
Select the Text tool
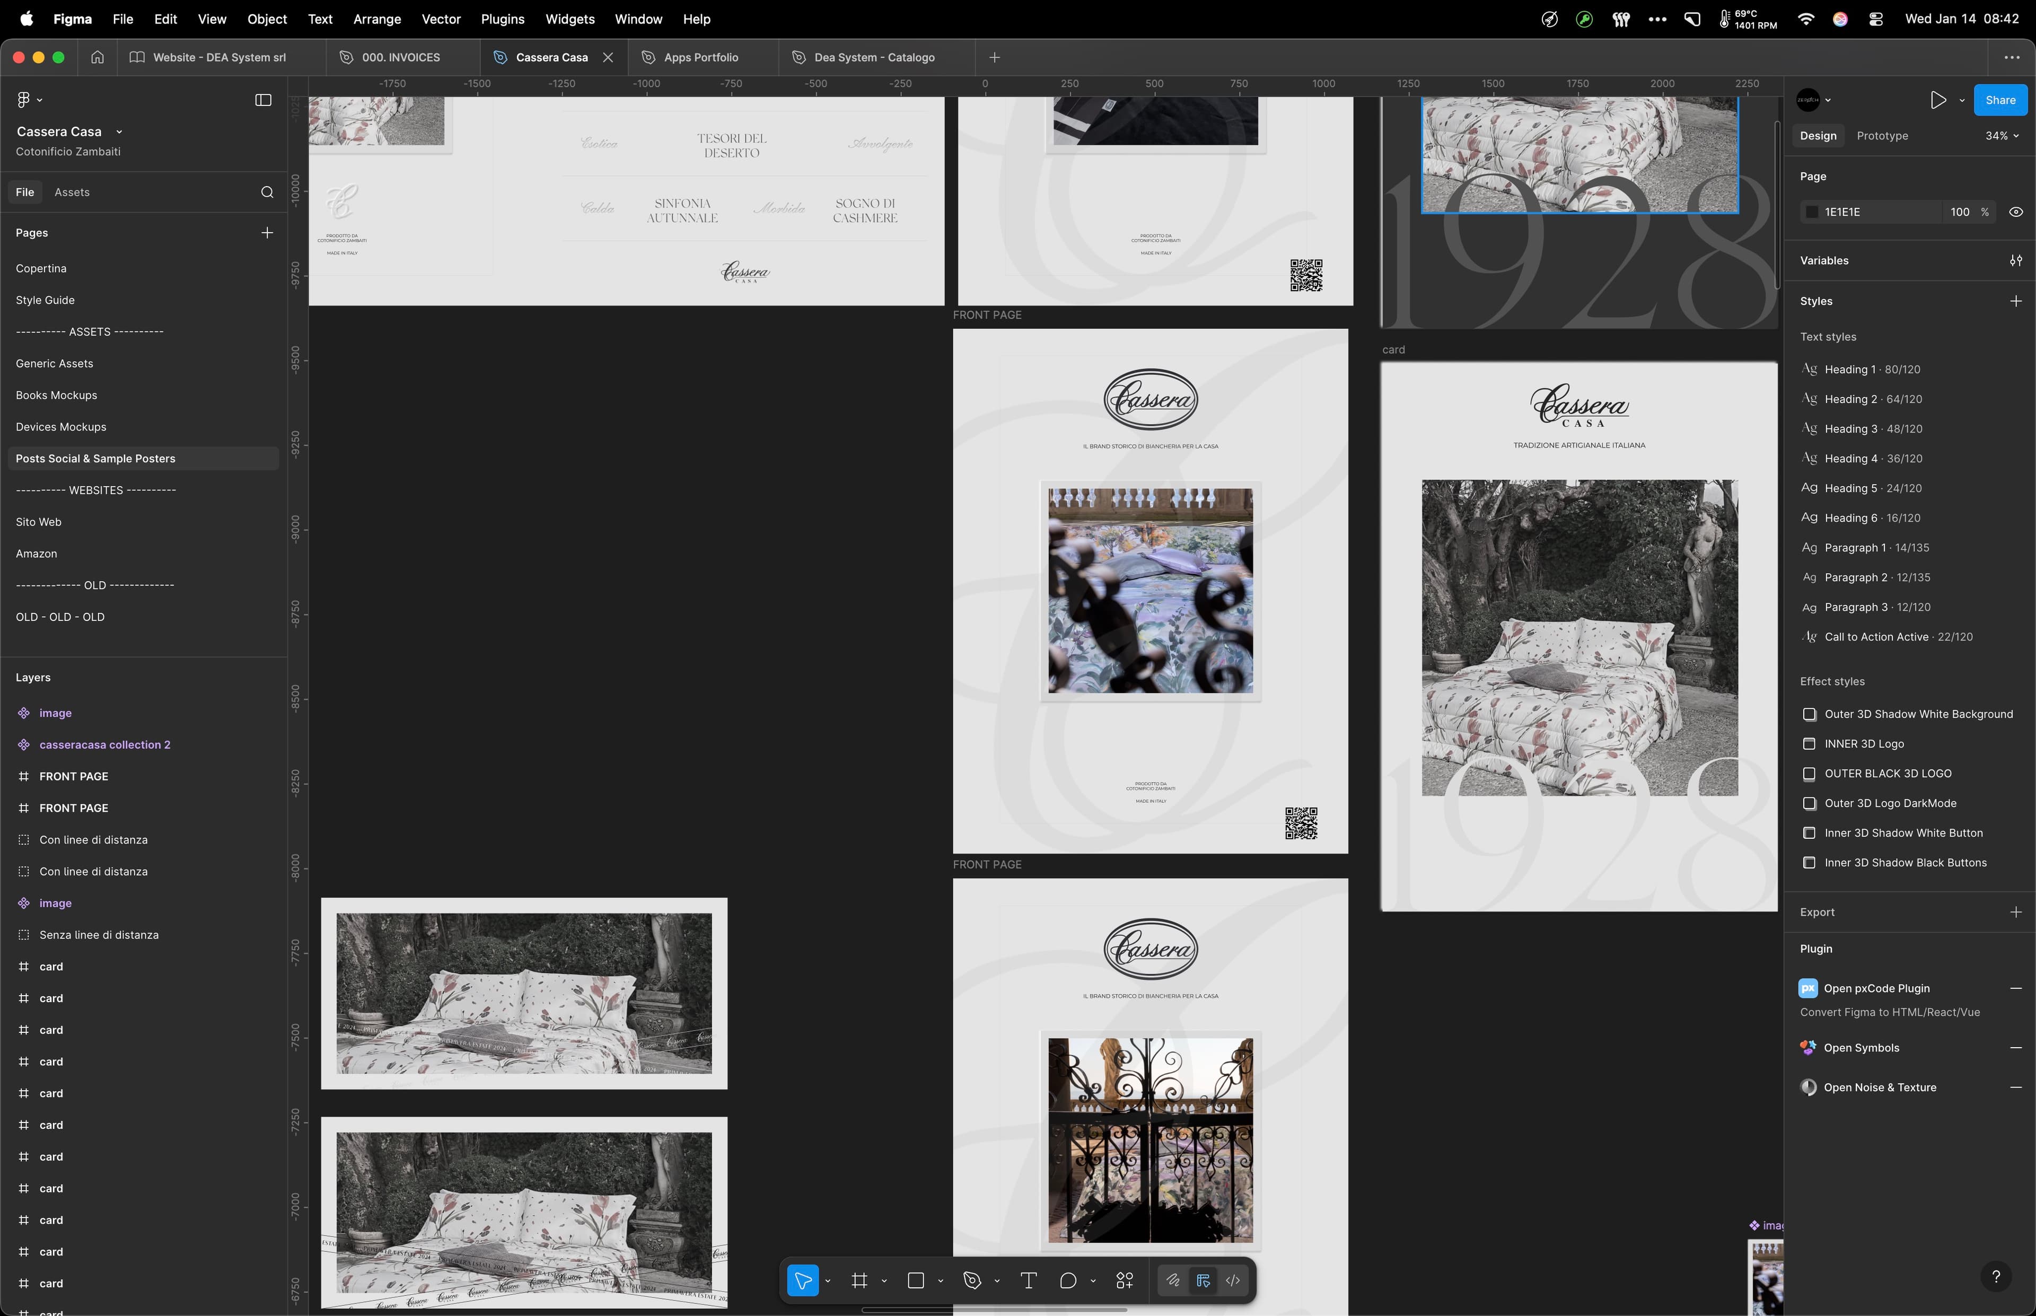pyautogui.click(x=1029, y=1280)
